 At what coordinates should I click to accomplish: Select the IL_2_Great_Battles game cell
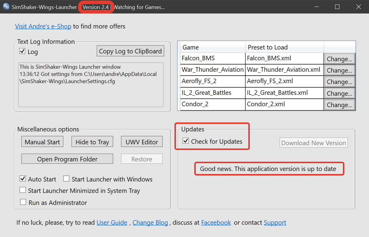(213, 93)
